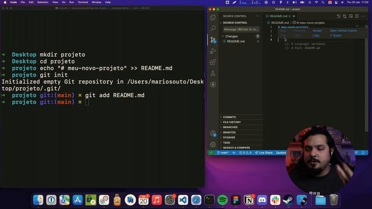Open the Apple menu
The image size is (372, 209).
5,2
